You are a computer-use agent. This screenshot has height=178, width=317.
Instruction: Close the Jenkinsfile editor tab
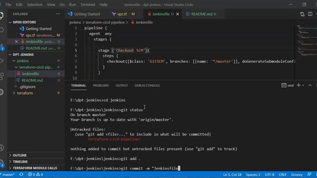[x=177, y=14]
